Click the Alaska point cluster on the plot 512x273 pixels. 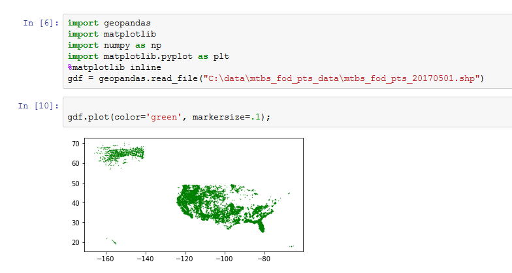pos(121,154)
